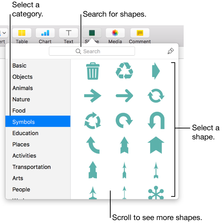222x224 pixels.
Task: Insert the thin fletched up arrow shape
Action: coord(156,170)
